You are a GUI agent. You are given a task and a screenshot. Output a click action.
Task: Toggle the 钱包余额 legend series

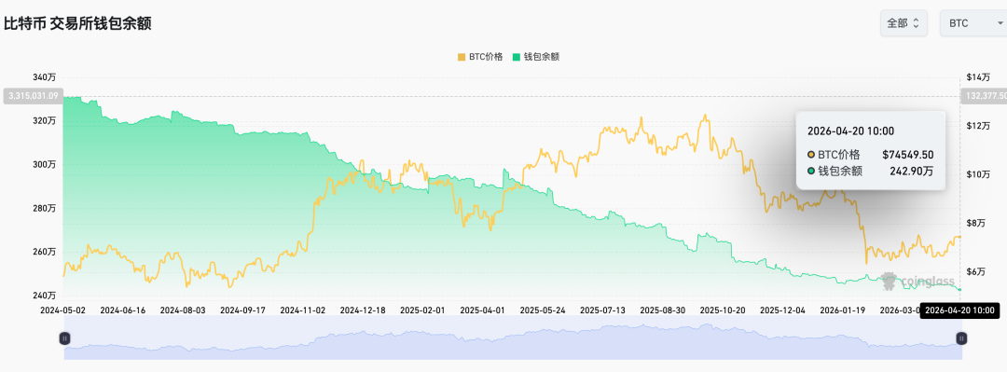tap(535, 57)
